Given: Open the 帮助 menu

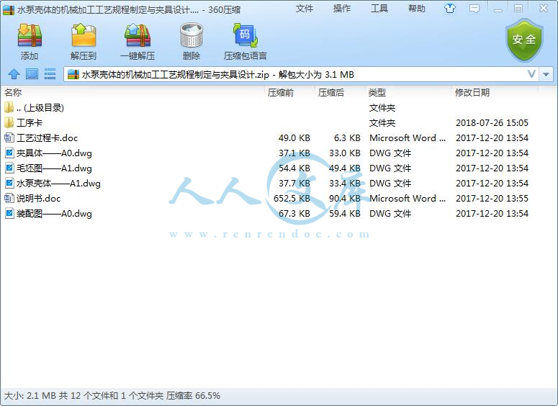Looking at the screenshot, I should [417, 9].
